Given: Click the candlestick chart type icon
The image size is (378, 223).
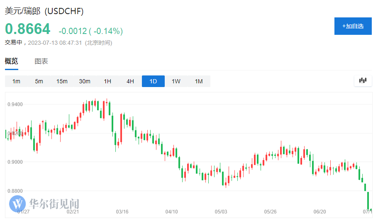Looking at the screenshot, I should click(363, 81).
